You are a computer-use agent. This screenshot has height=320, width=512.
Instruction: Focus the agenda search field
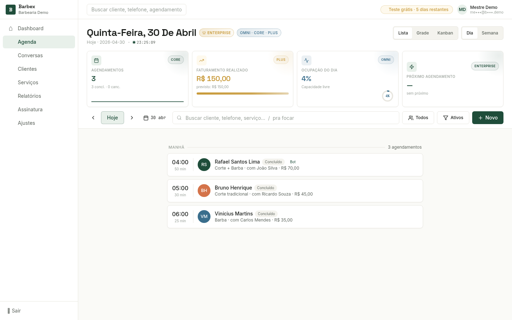point(286,118)
